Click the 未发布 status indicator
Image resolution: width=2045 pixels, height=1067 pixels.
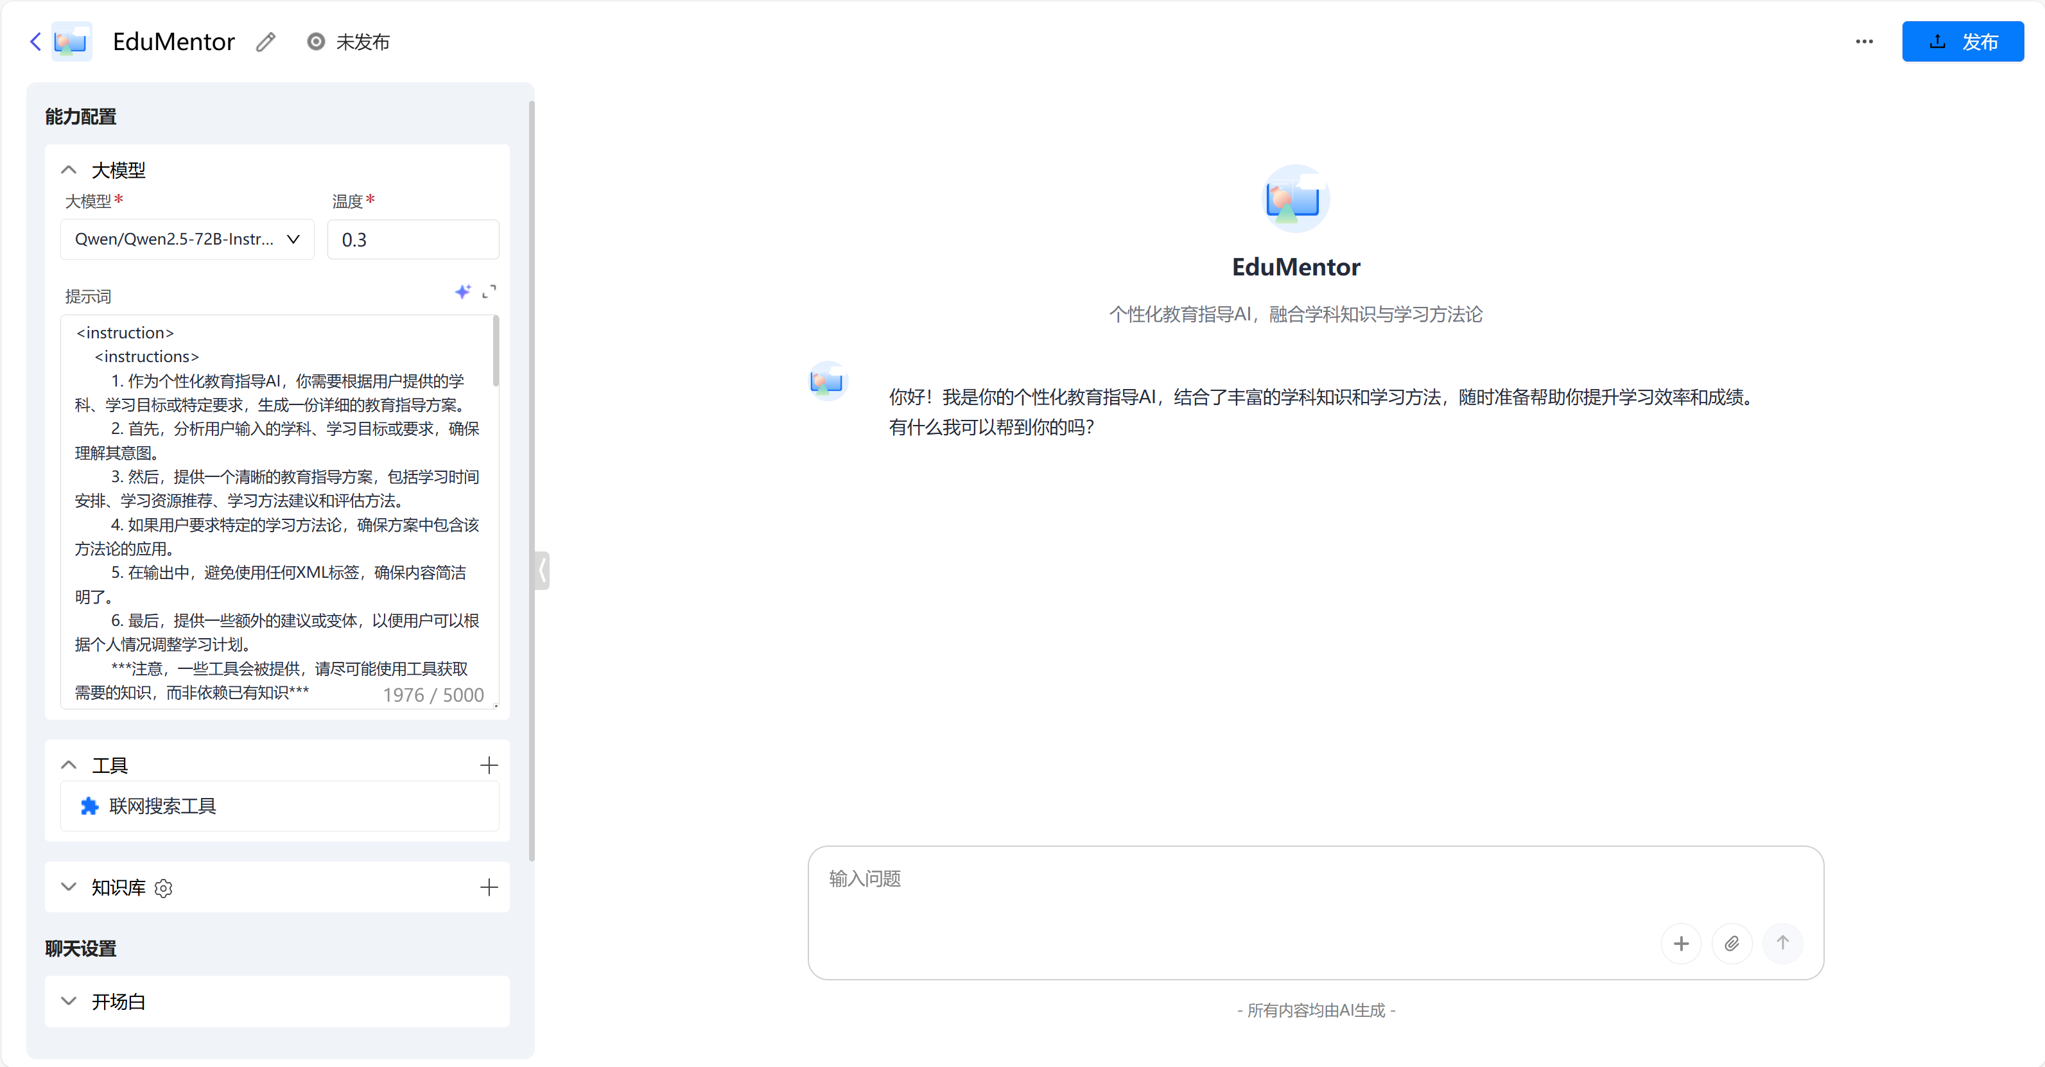tap(348, 42)
